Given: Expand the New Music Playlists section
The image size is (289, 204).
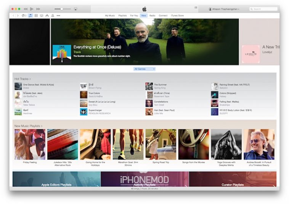Looking at the screenshot, I should coord(28,126).
